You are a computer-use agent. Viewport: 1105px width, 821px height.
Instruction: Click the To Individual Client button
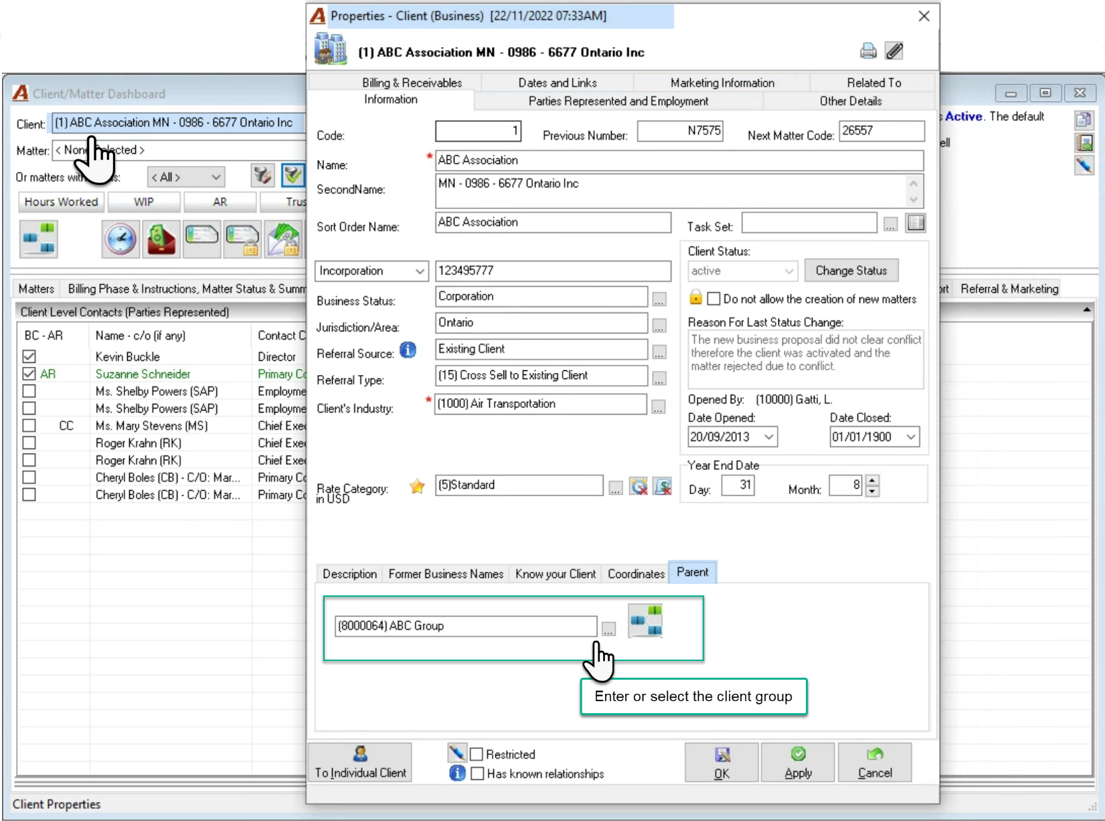point(360,762)
